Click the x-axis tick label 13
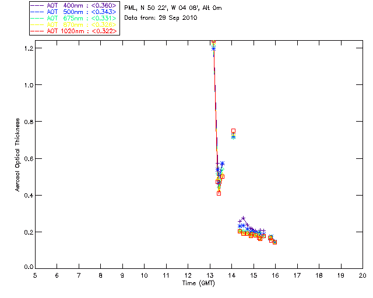This screenshot has height=298, width=373. coord(210,275)
